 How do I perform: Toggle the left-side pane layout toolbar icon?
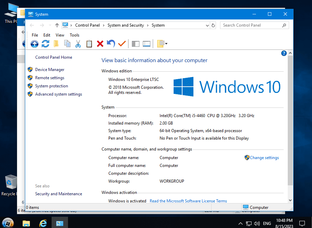(136, 44)
